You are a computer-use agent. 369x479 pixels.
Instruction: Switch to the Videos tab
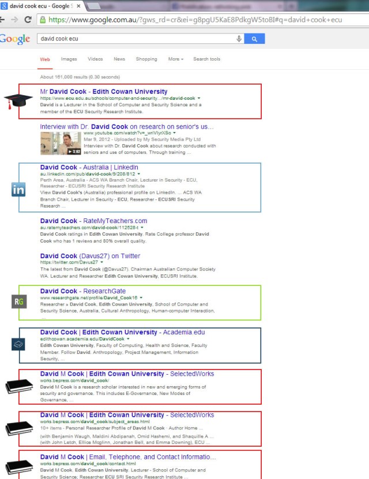coord(95,59)
